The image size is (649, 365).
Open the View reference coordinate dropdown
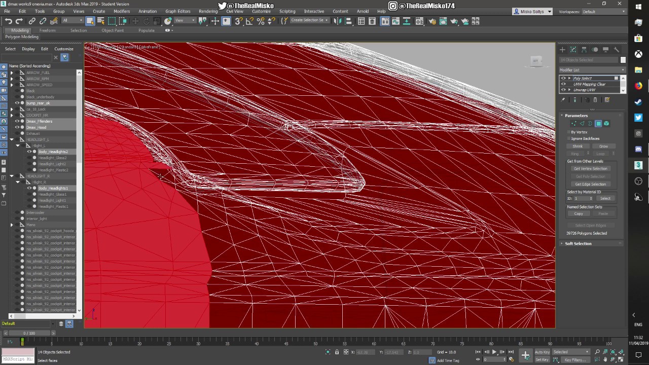(x=185, y=21)
